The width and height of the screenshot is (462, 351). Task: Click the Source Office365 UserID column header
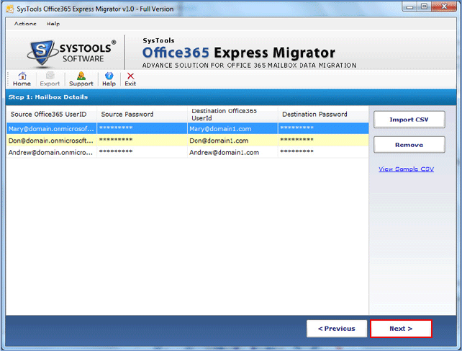tap(51, 115)
